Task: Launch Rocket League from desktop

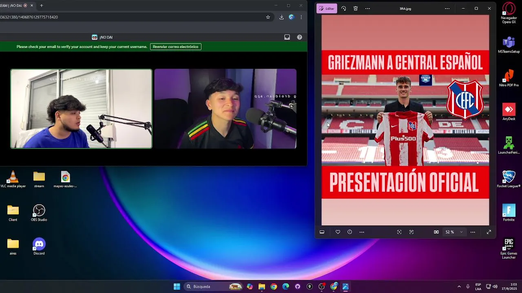Action: click(x=509, y=179)
